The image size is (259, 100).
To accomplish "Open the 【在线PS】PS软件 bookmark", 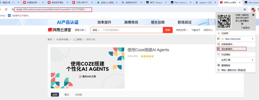I will tap(19, 16).
